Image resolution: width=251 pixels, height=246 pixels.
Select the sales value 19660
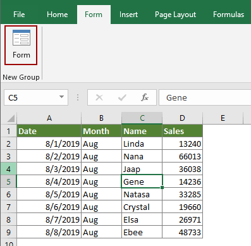(x=182, y=207)
